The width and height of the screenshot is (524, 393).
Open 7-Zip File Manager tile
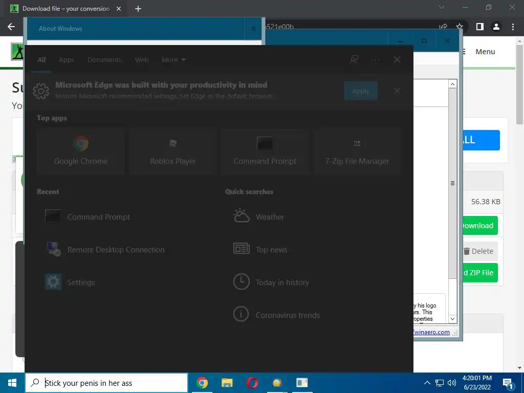tap(357, 152)
